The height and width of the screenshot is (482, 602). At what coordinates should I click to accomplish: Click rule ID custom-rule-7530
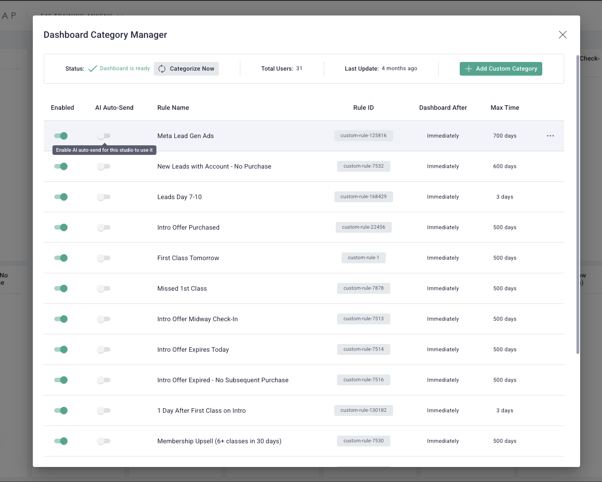[x=363, y=441]
